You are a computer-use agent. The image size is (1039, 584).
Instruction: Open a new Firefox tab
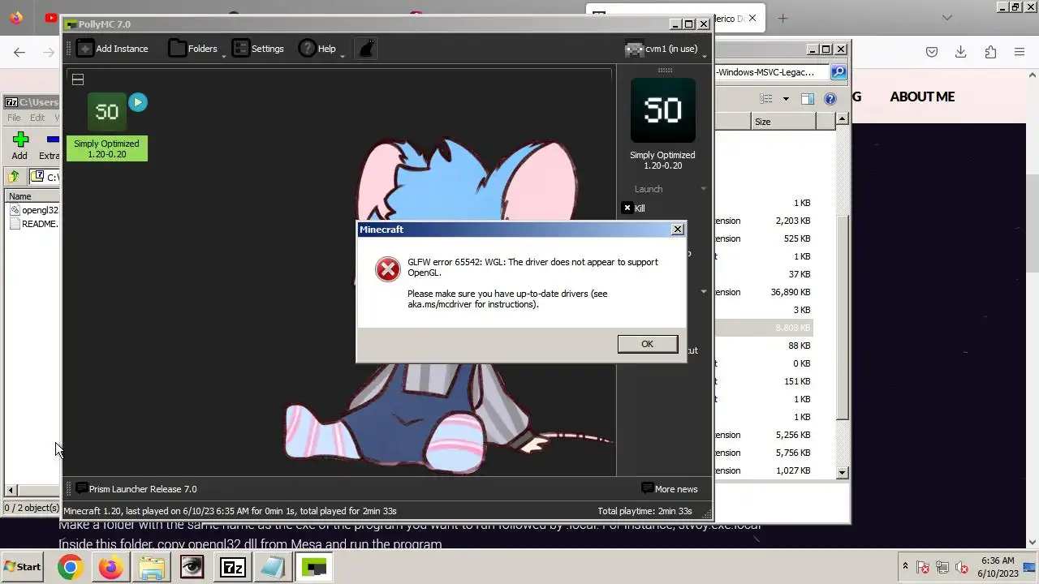coord(782,18)
